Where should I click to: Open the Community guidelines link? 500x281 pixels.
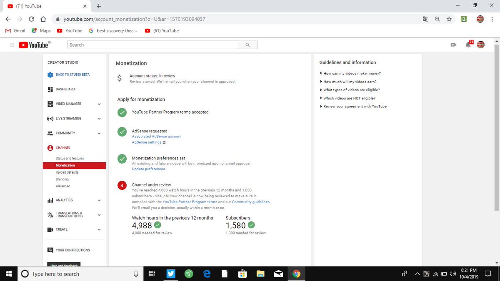[251, 202]
